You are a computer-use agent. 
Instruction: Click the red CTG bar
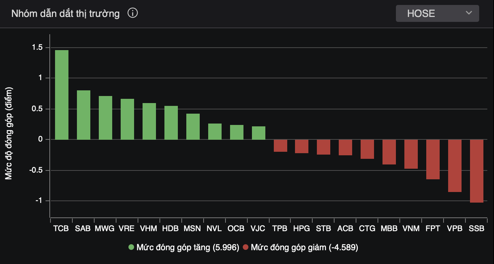click(367, 149)
